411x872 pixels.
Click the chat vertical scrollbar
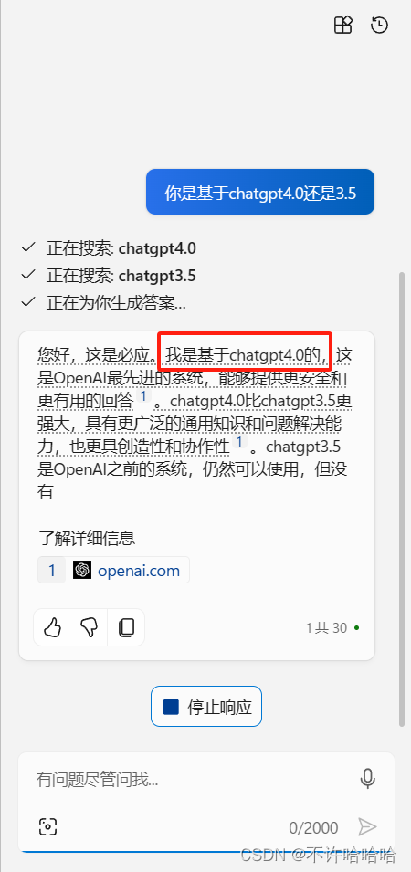(x=403, y=499)
